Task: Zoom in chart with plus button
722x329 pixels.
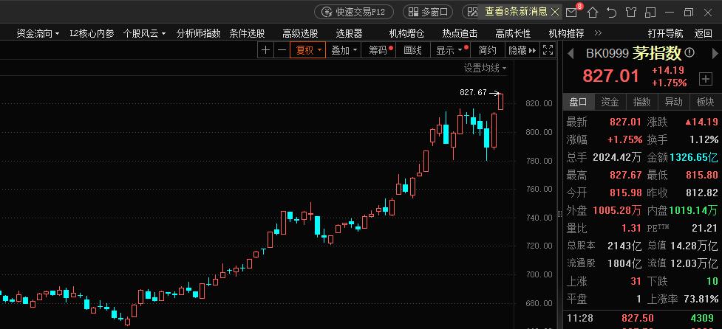Action: [265, 51]
